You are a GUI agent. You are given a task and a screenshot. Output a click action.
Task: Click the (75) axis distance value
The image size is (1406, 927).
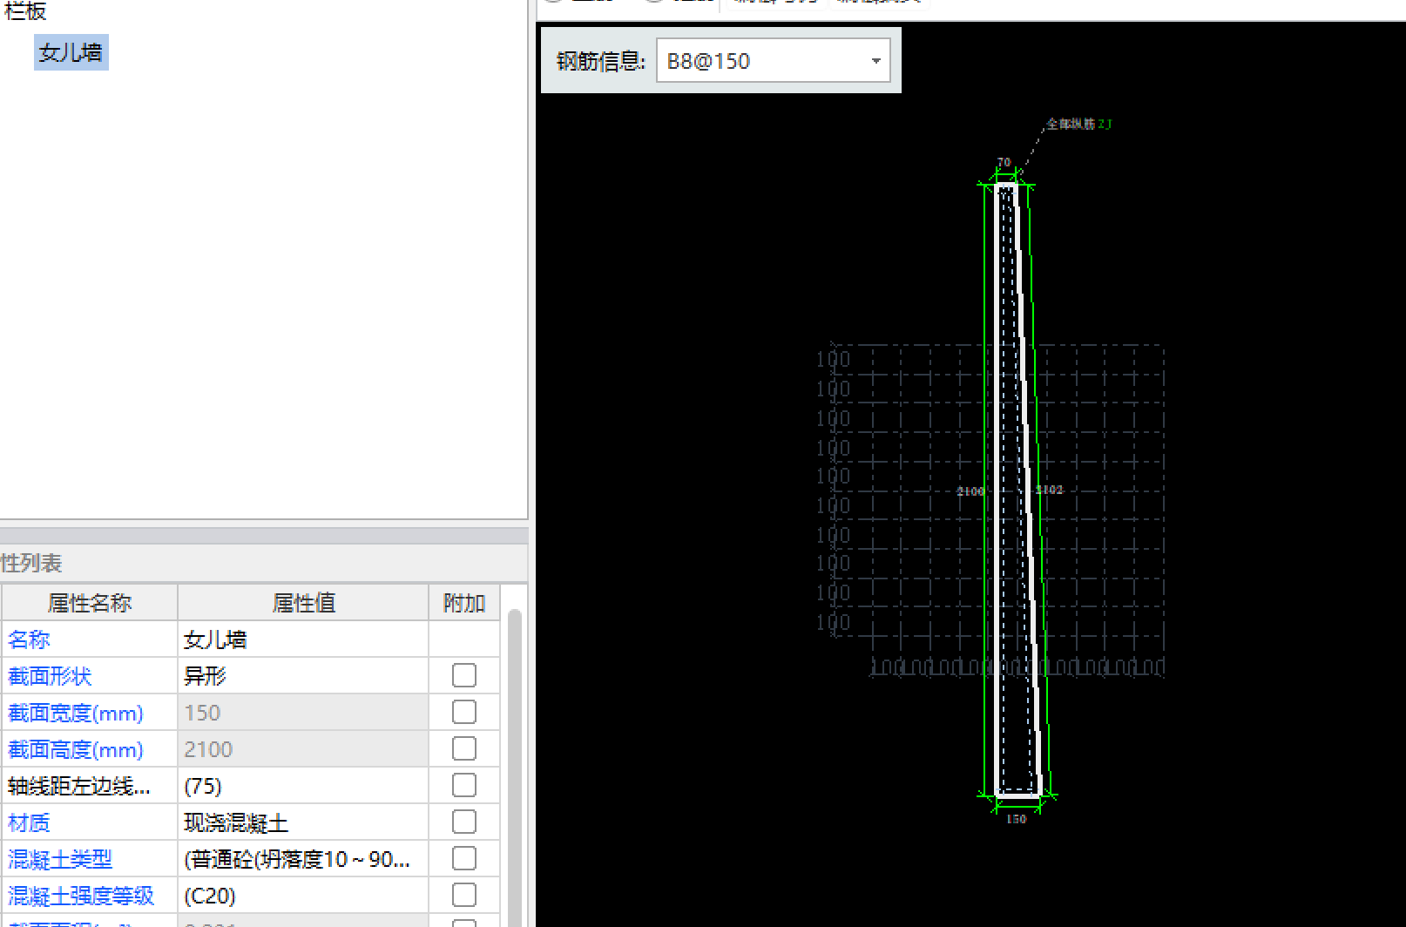pos(303,786)
